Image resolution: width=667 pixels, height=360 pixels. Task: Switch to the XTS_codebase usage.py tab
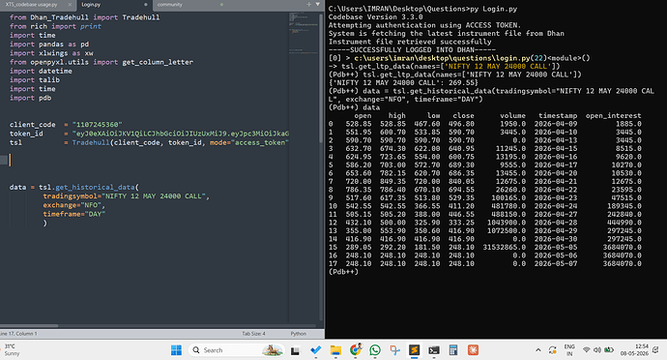pos(32,5)
